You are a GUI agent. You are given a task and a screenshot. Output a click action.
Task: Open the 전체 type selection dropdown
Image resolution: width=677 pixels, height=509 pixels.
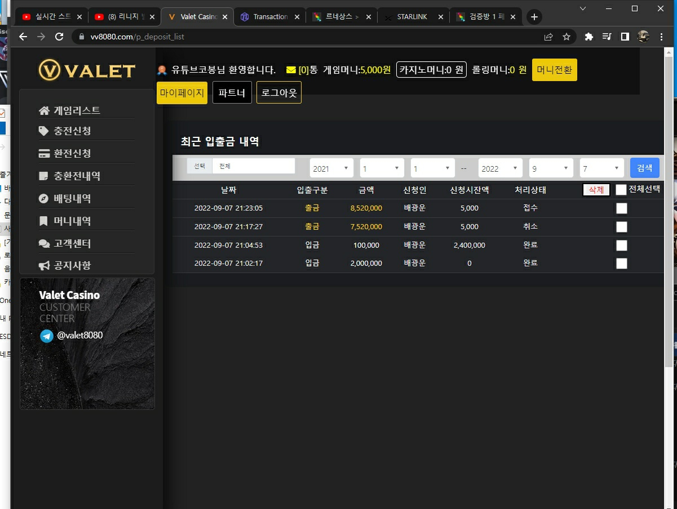pyautogui.click(x=254, y=166)
